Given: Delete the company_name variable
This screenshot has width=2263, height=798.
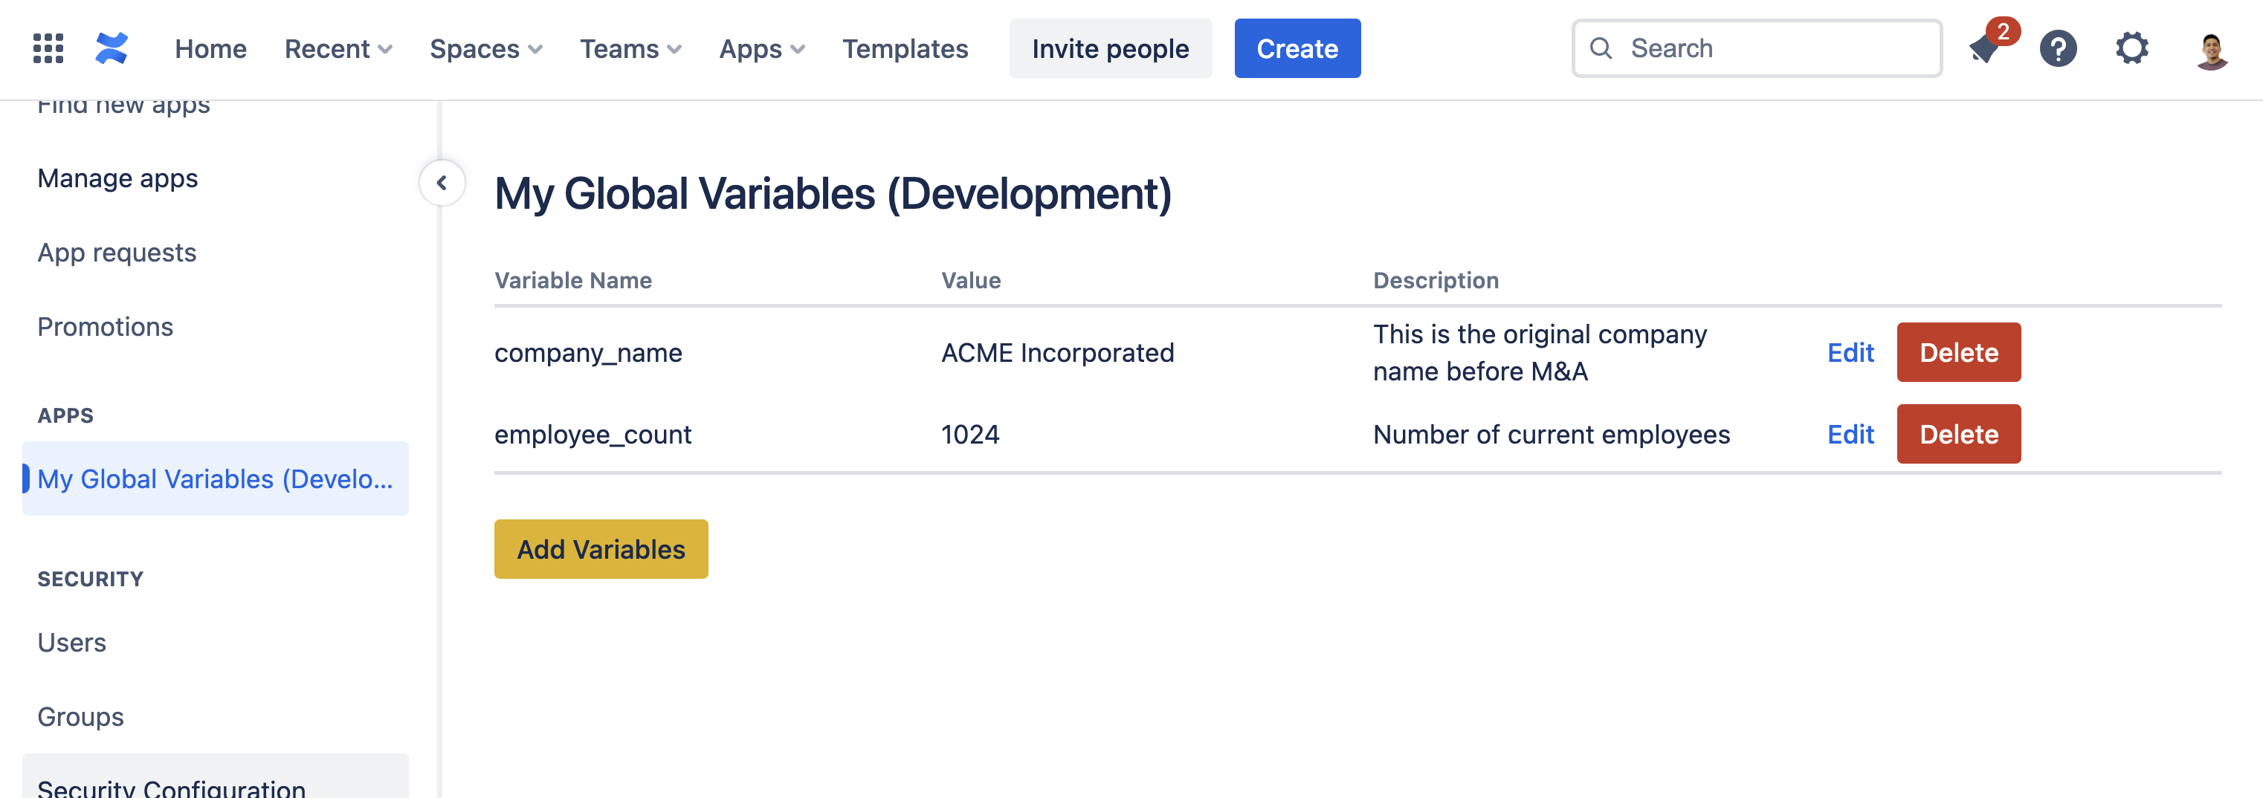Looking at the screenshot, I should pos(1958,352).
